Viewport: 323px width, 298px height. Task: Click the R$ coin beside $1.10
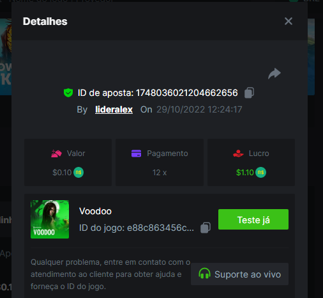pos(260,172)
